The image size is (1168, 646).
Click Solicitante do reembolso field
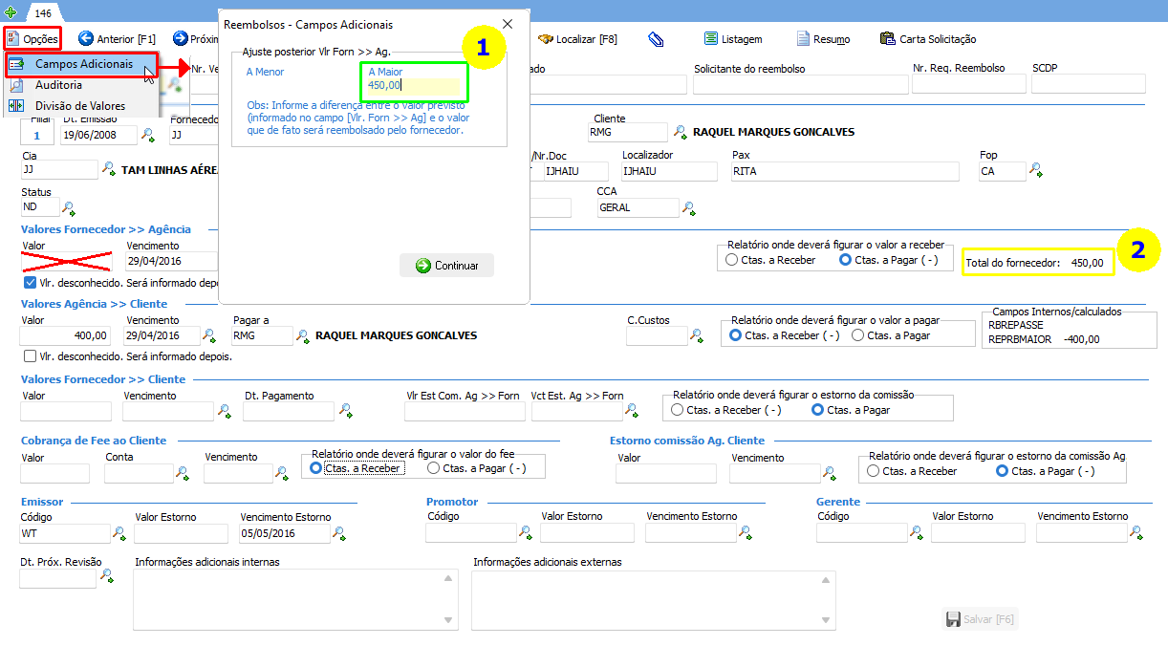point(800,84)
